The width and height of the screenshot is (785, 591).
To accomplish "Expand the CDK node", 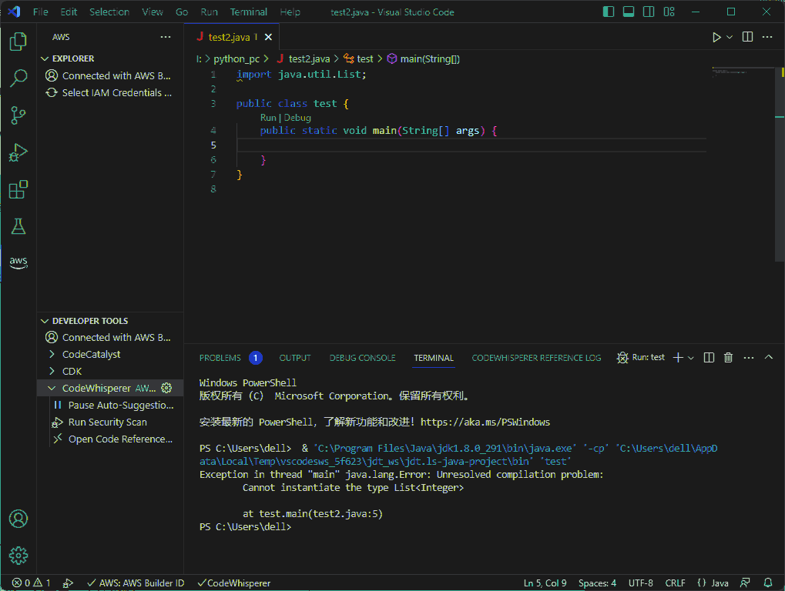I will [x=52, y=371].
